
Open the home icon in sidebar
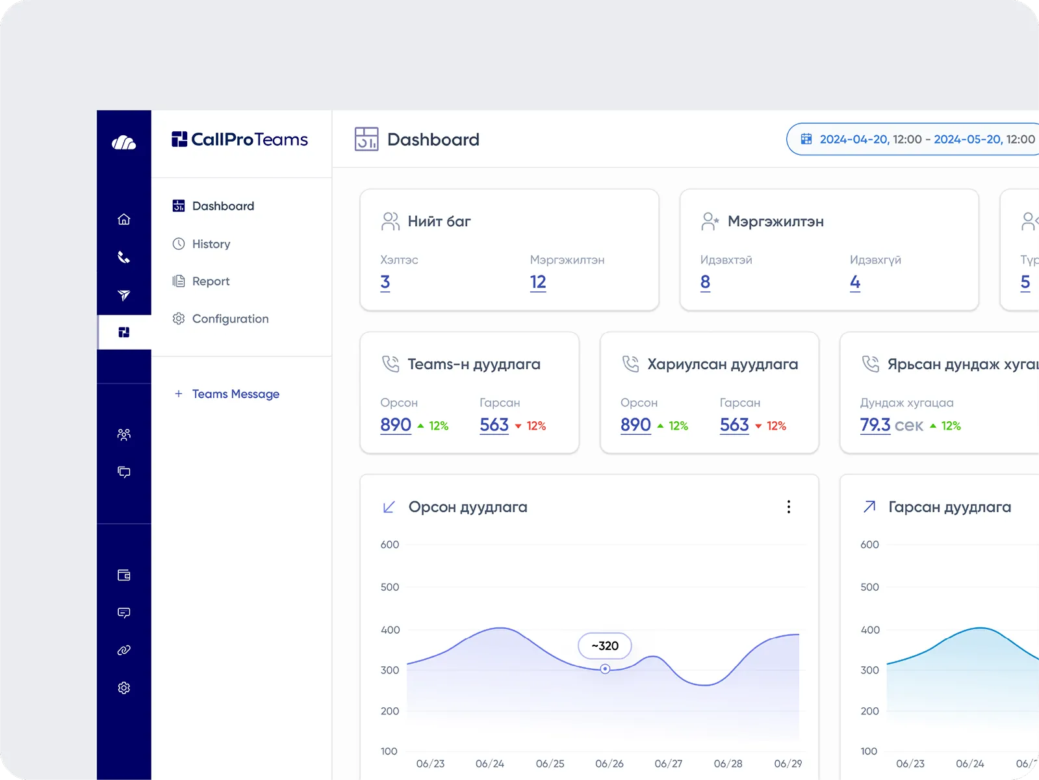click(124, 220)
